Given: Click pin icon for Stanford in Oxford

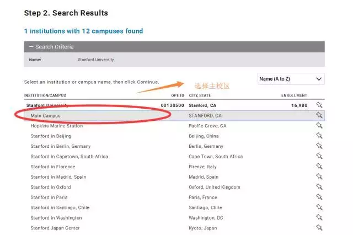Looking at the screenshot, I should coord(319,187).
